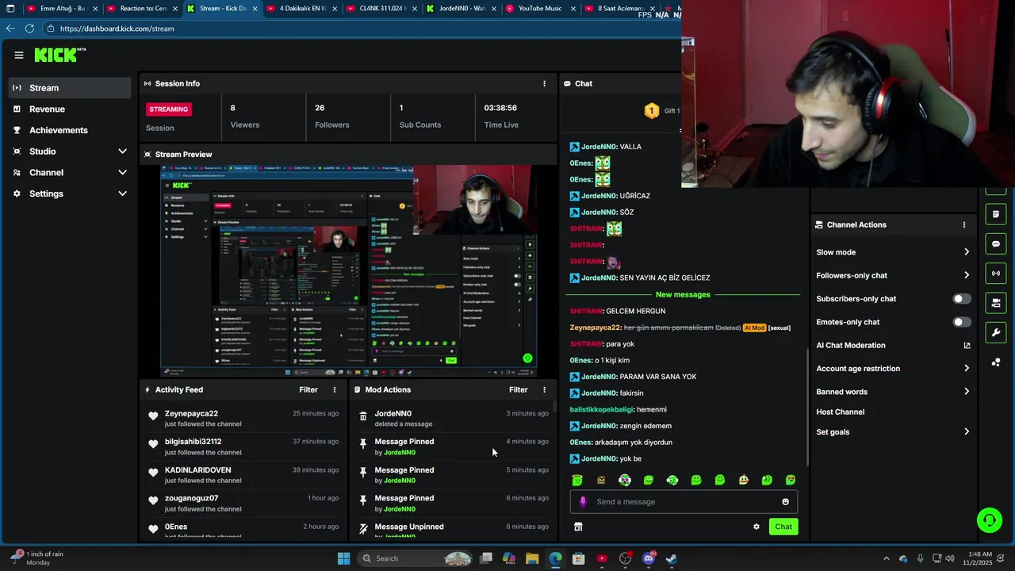1015x571 pixels.
Task: Open Activity Feed Filter dropdown
Action: (308, 389)
